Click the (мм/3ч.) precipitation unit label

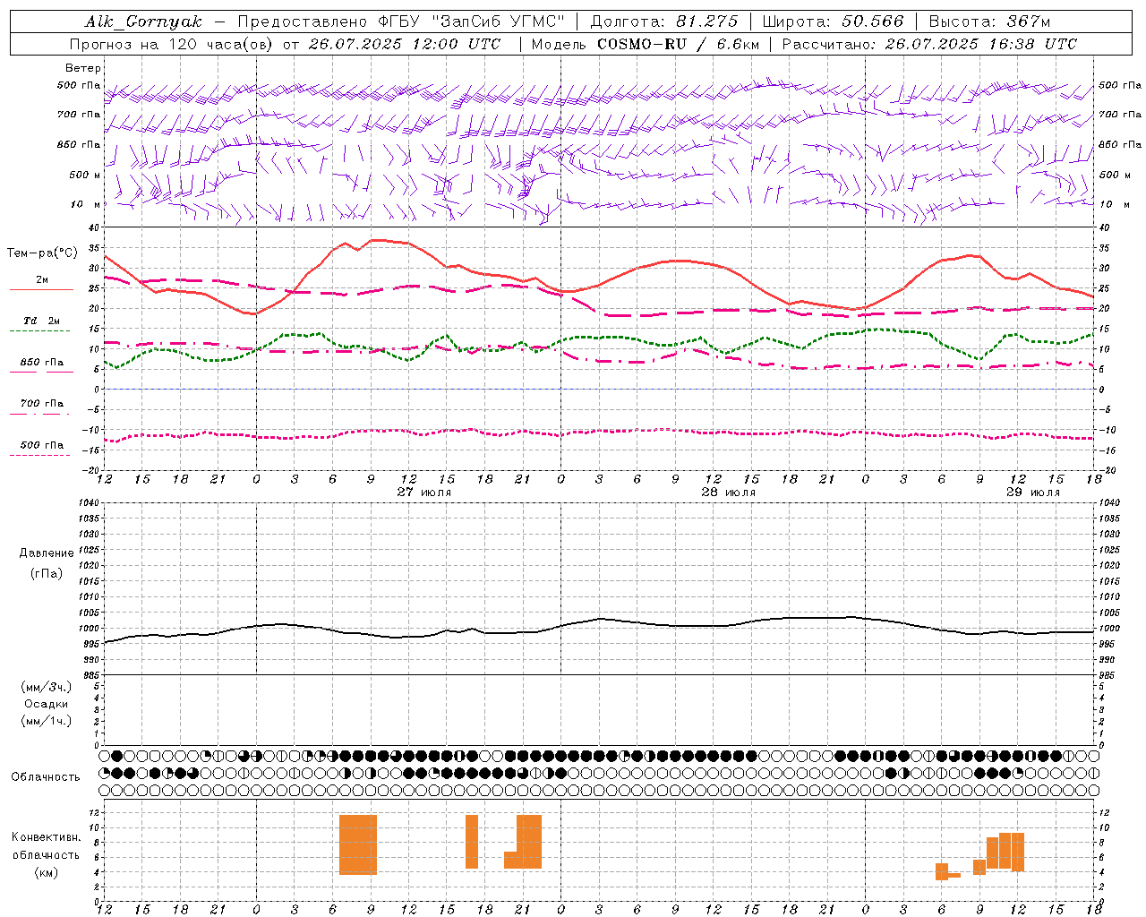[x=47, y=687]
